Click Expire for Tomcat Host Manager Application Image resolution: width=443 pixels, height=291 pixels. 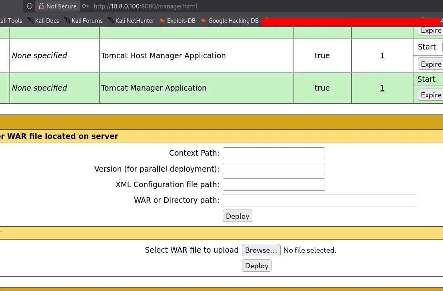click(431, 64)
